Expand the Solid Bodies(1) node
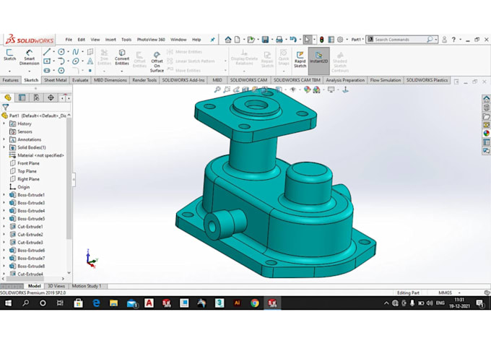 (4, 147)
